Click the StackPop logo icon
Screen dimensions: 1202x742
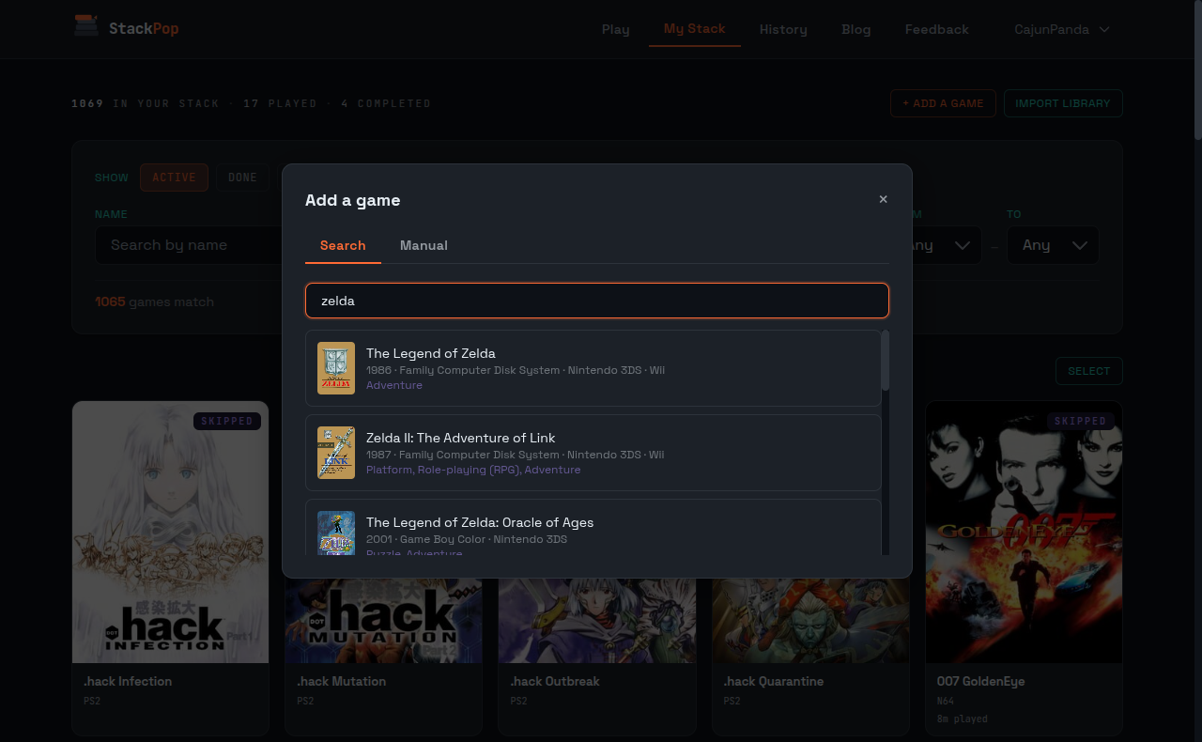click(86, 26)
